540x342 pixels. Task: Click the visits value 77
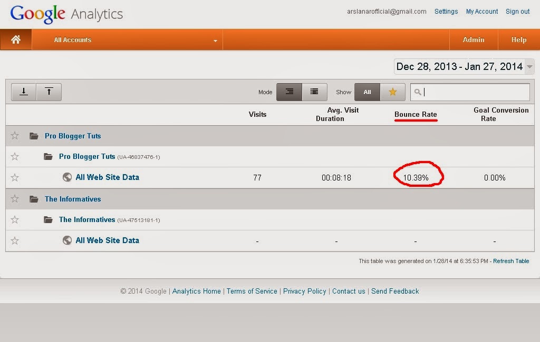tap(257, 178)
